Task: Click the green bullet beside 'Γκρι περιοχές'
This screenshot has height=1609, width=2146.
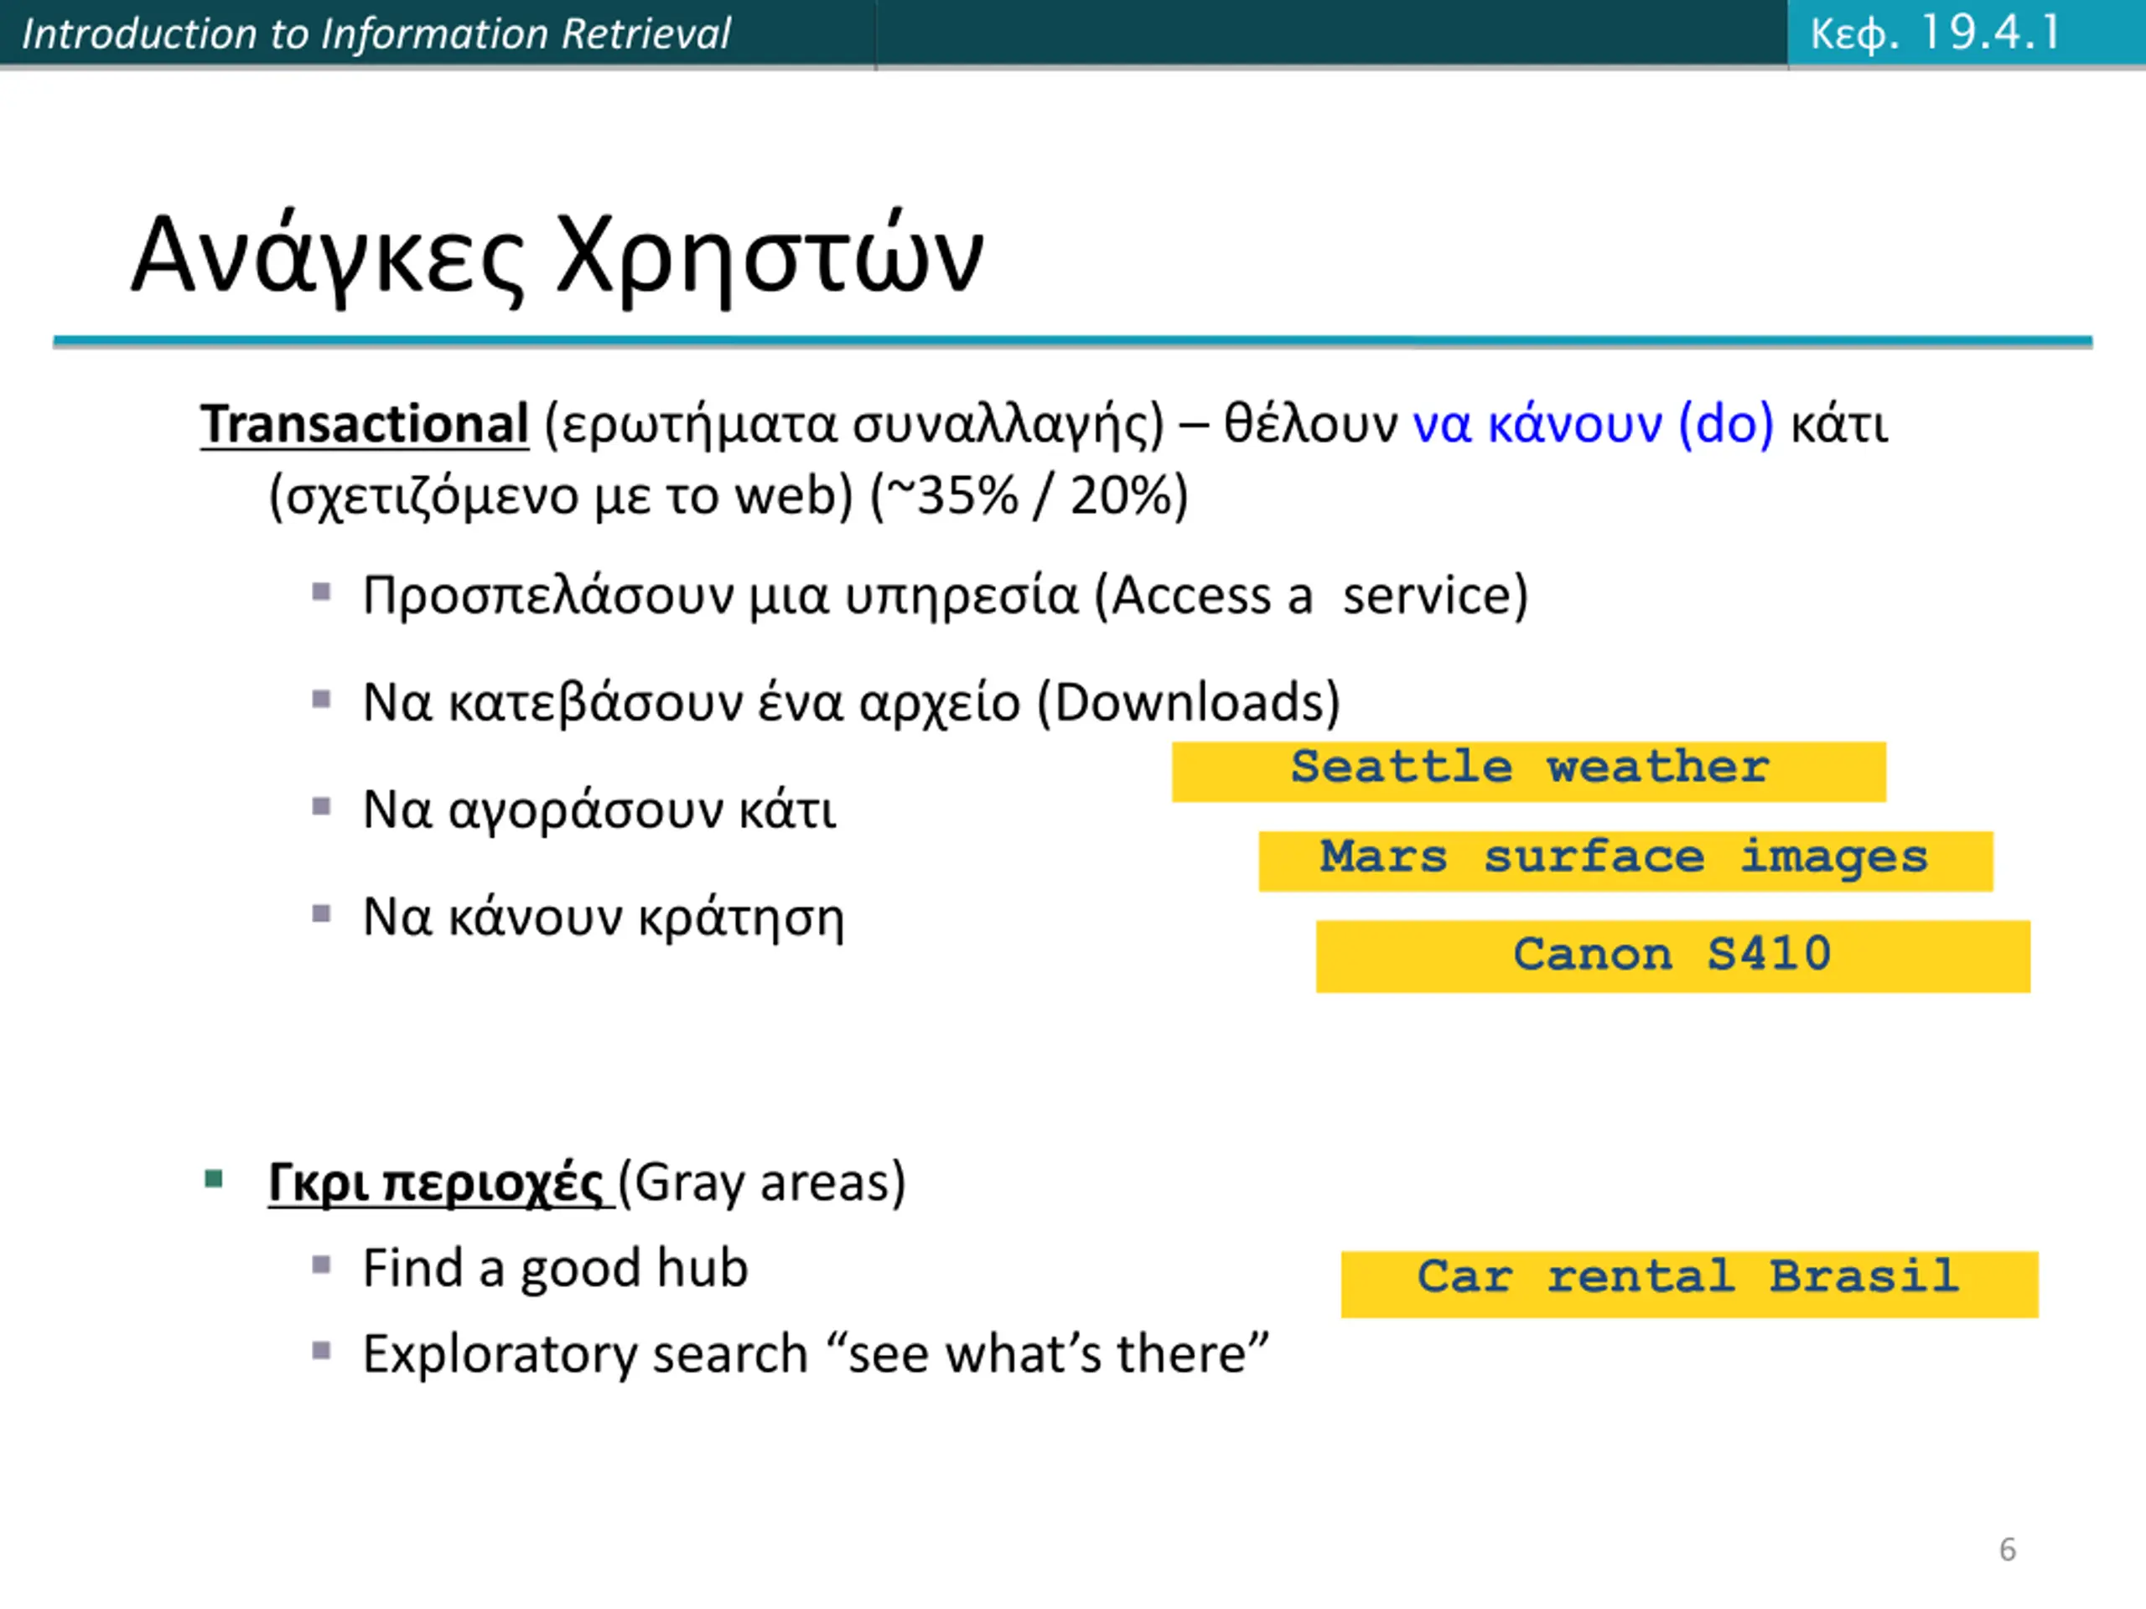Action: click(x=215, y=1179)
